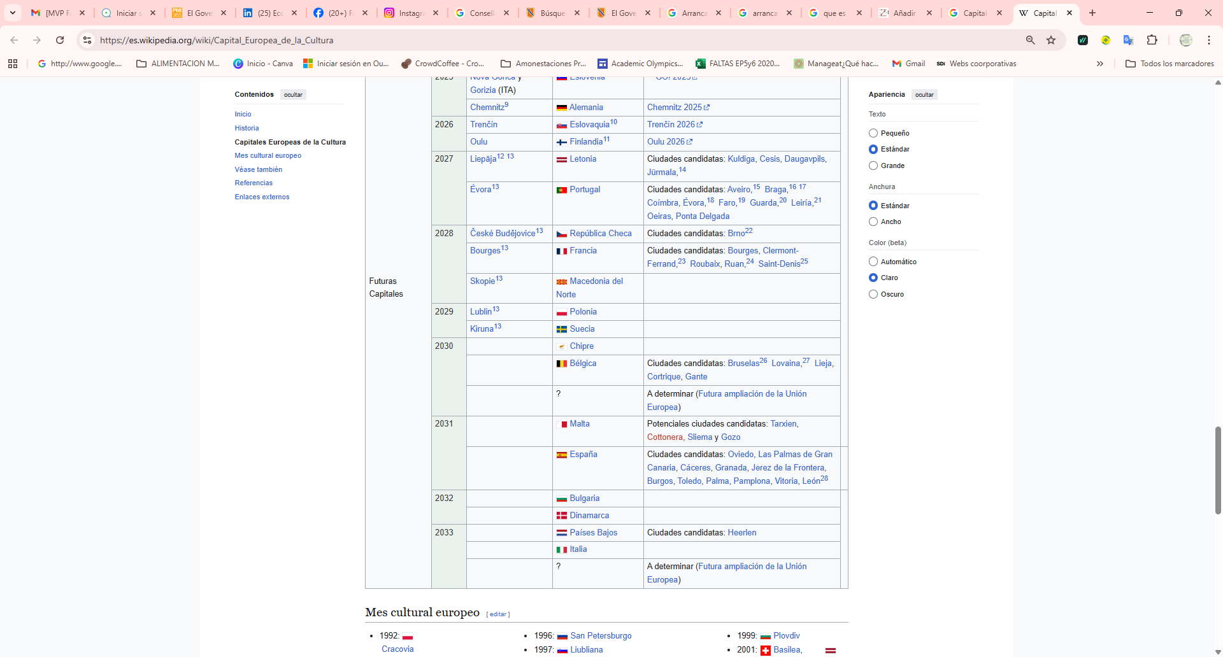Open the Google Translate extension icon
The width and height of the screenshot is (1223, 657).
click(x=1128, y=40)
